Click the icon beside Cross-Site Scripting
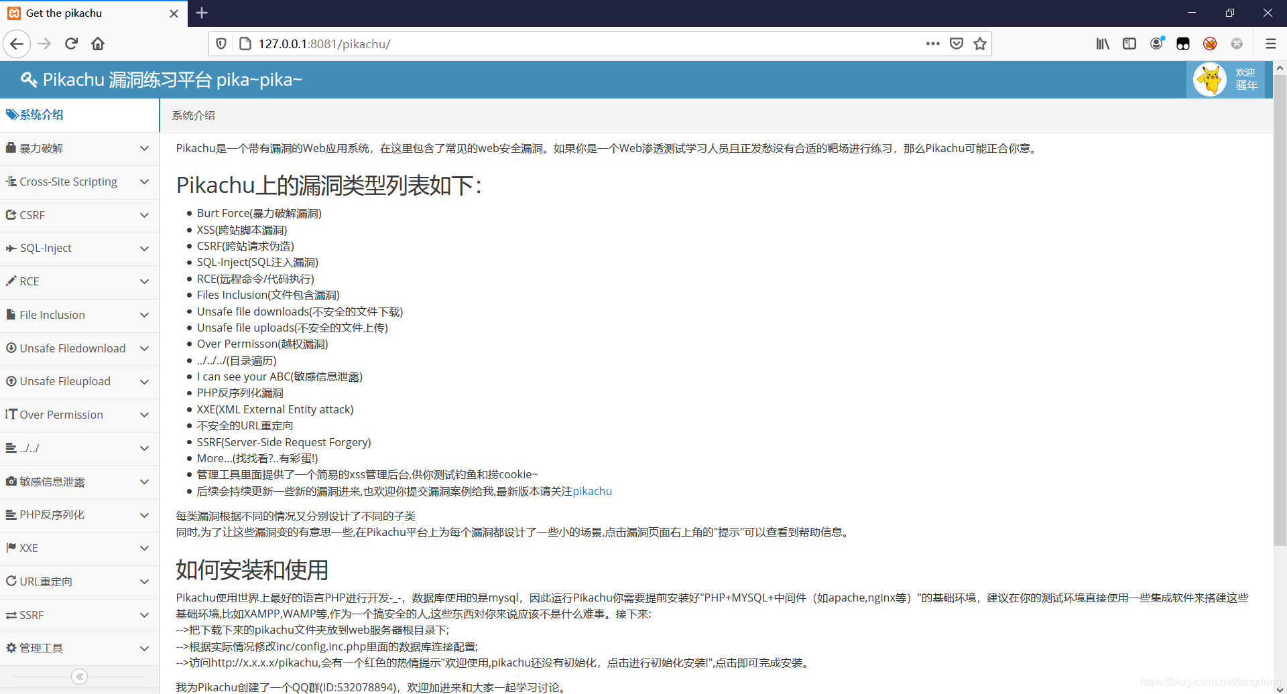Viewport: 1287px width, 694px height. (x=11, y=181)
